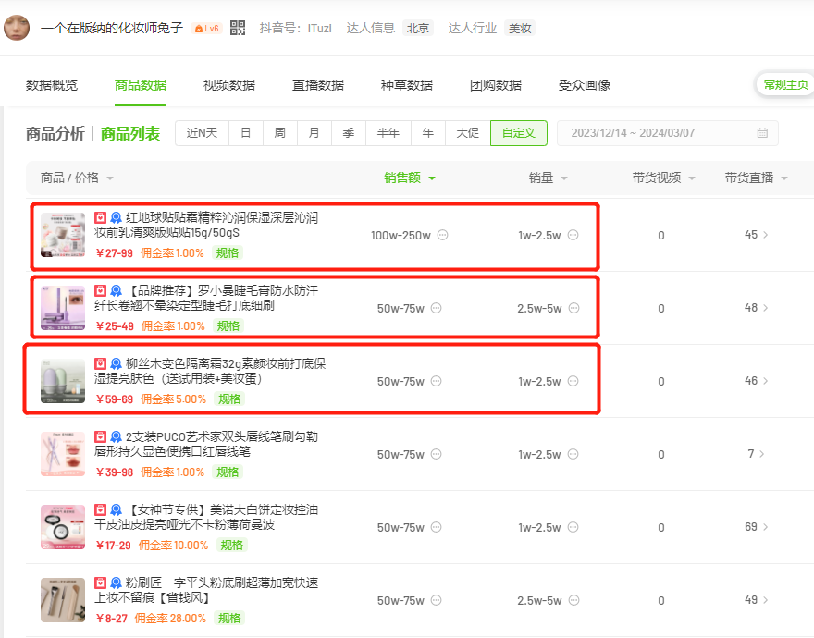Click blue badge icon on 罗小曼 product

[x=116, y=290]
